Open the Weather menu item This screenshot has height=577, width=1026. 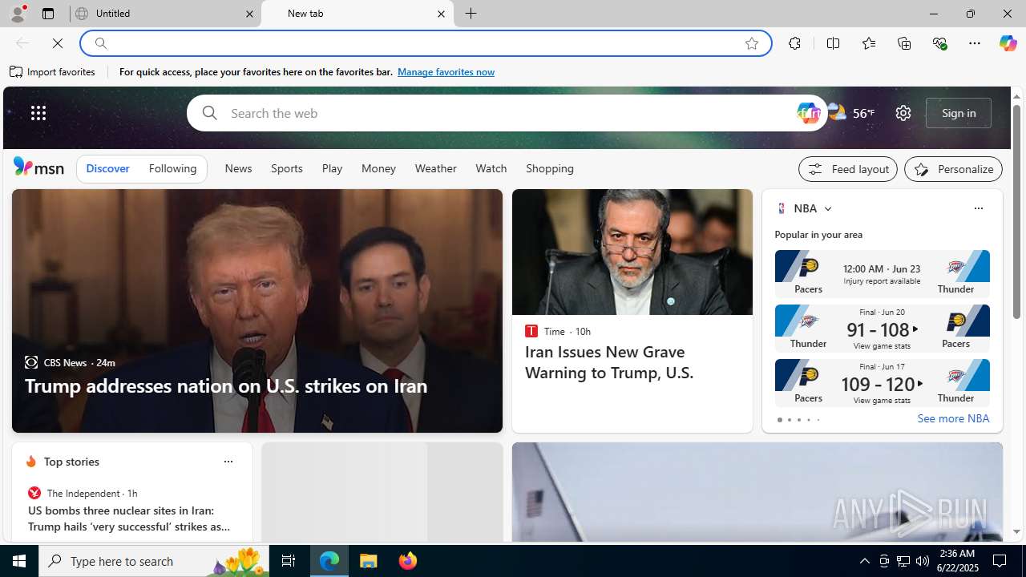[436, 168]
